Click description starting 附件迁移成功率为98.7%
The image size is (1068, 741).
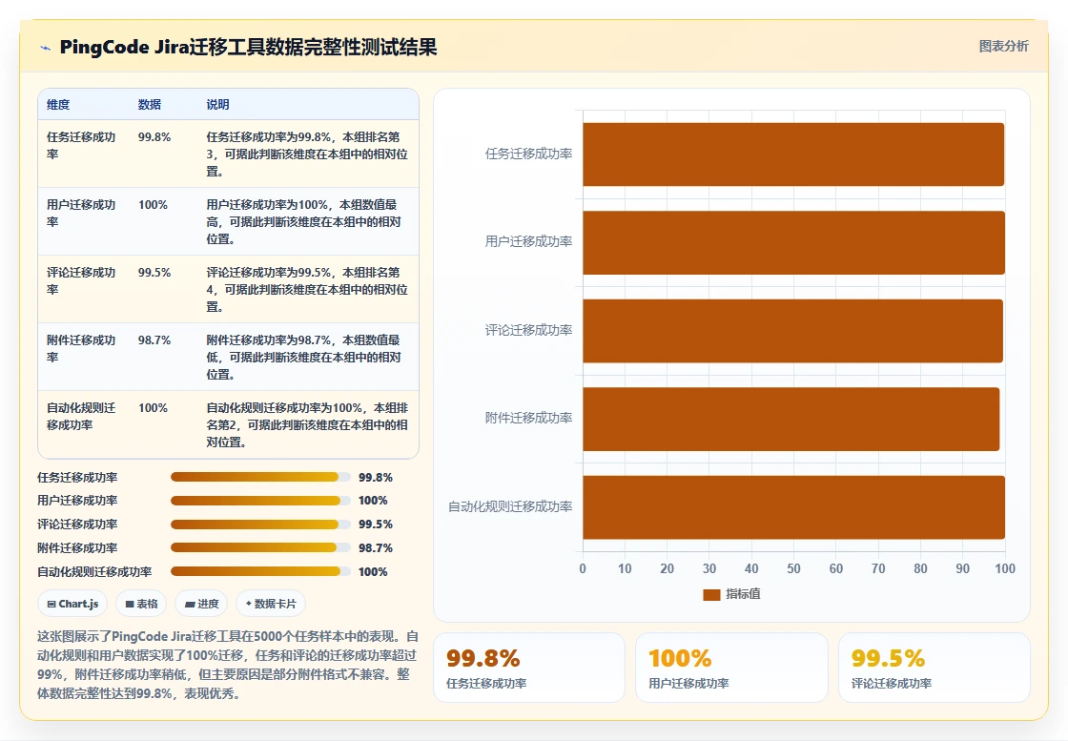click(304, 357)
